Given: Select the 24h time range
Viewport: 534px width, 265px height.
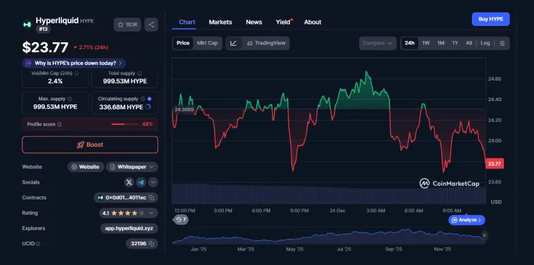Looking at the screenshot, I should point(409,43).
